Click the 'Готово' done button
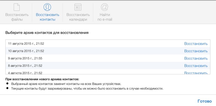The height and width of the screenshot is (106, 216). [x=205, y=101]
